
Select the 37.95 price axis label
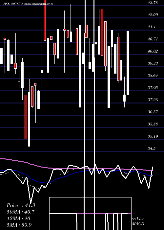(153, 88)
